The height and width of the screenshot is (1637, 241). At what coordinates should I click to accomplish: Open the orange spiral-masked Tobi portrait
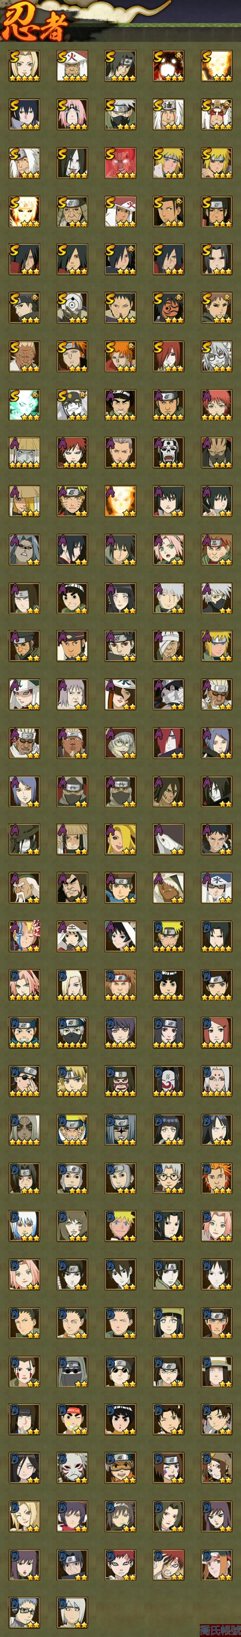point(169,308)
